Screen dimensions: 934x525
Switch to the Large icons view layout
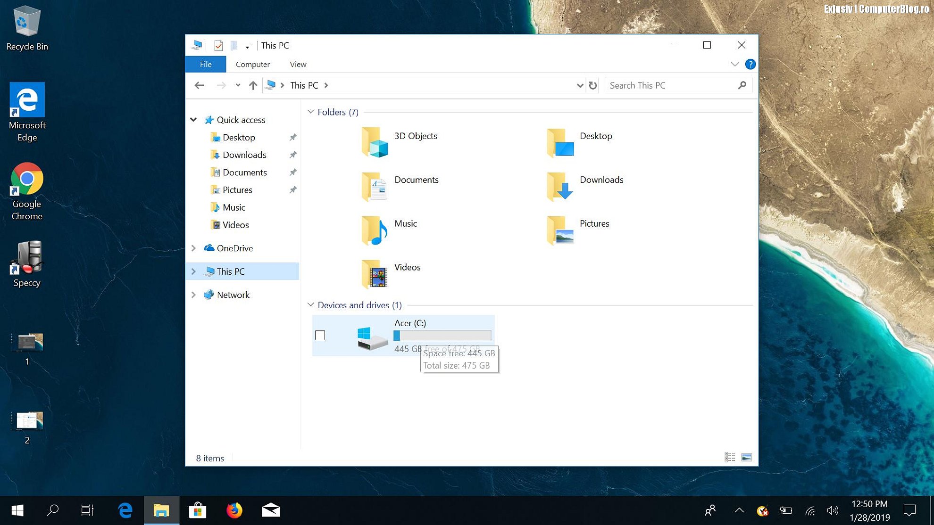coord(747,457)
